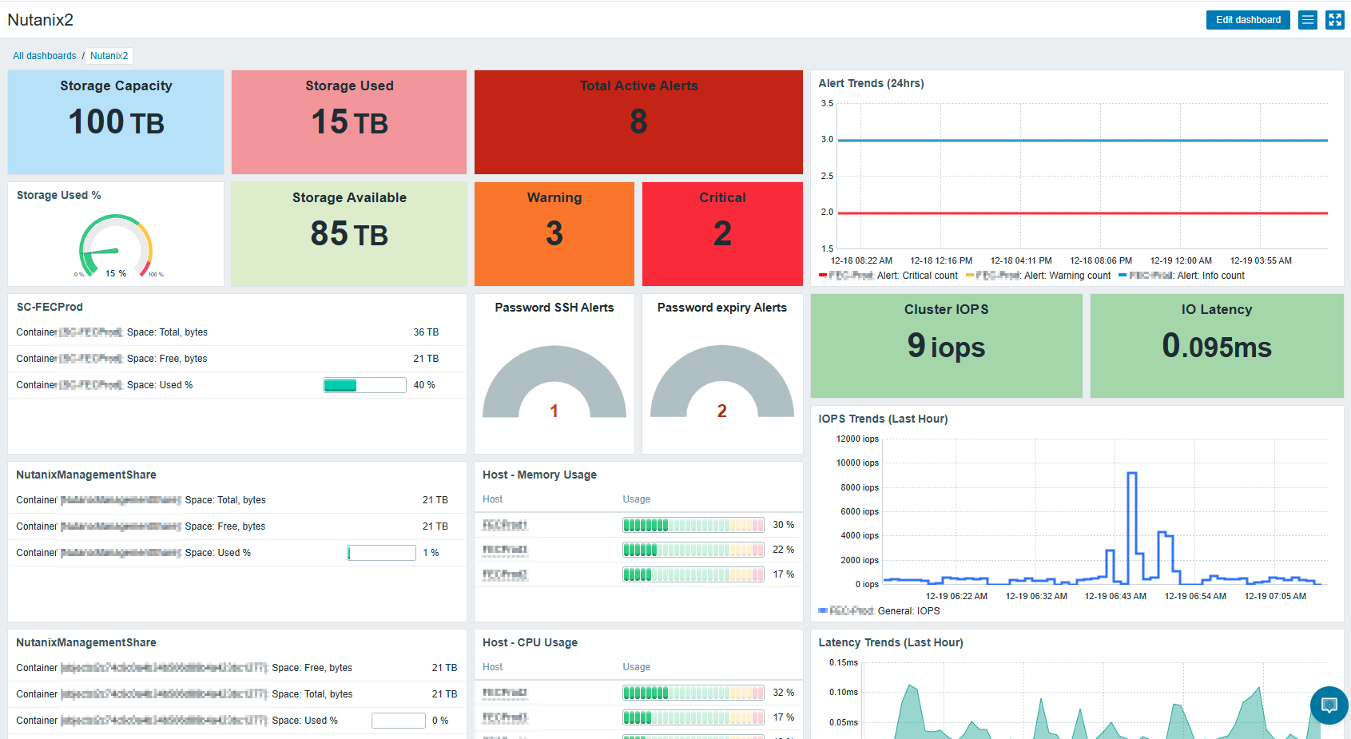
Task: Click the 32% CPU usage bar
Action: (693, 693)
